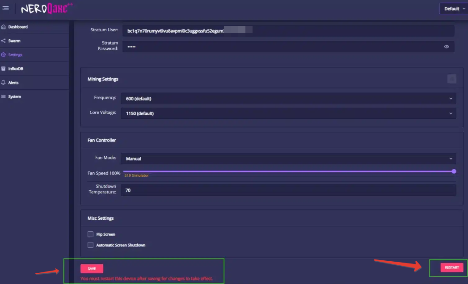The width and height of the screenshot is (468, 284).
Task: Toggle the hamburger menu in the header
Action: pyautogui.click(x=6, y=8)
